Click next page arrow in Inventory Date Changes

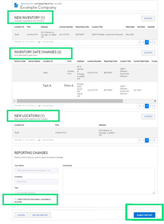point(151,106)
